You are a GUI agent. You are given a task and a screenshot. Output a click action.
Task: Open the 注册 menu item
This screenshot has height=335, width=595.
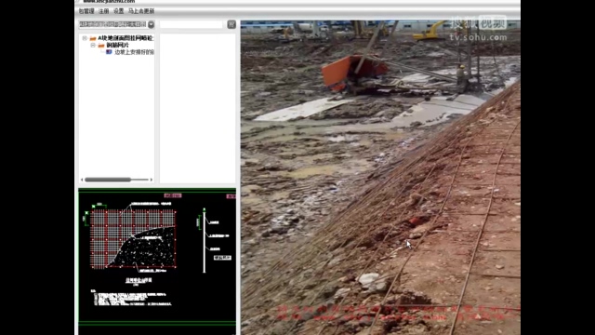pyautogui.click(x=103, y=11)
